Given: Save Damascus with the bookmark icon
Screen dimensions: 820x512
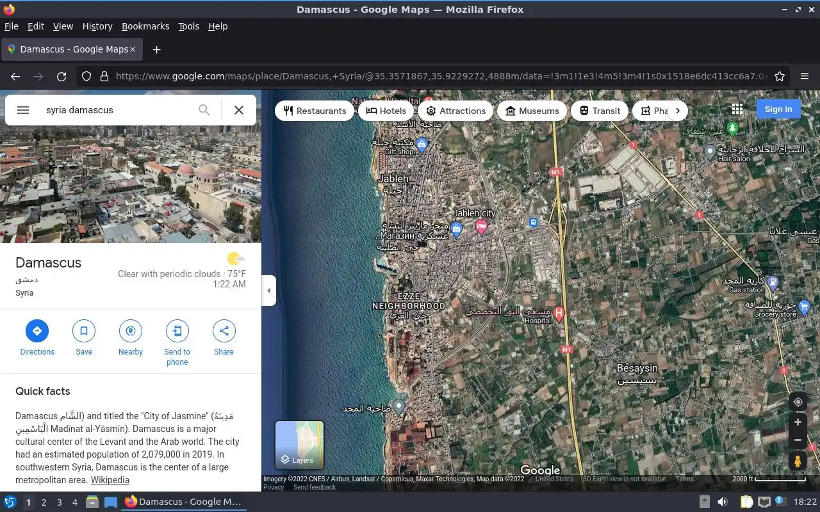Looking at the screenshot, I should pyautogui.click(x=84, y=331).
